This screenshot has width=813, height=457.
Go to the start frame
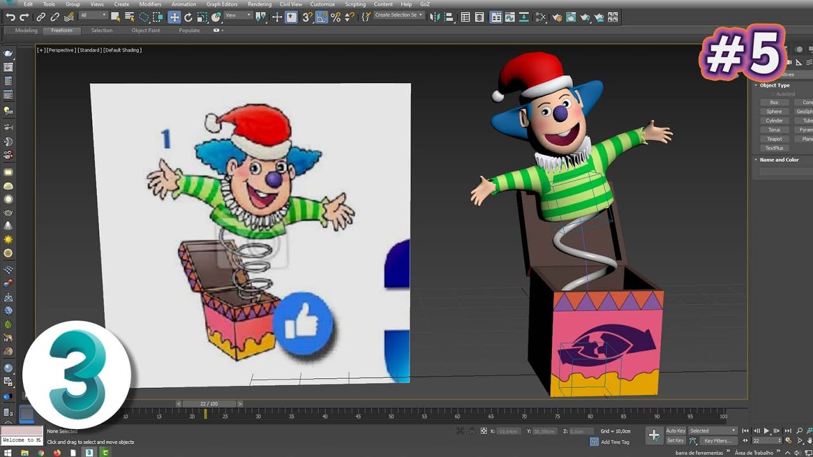745,431
